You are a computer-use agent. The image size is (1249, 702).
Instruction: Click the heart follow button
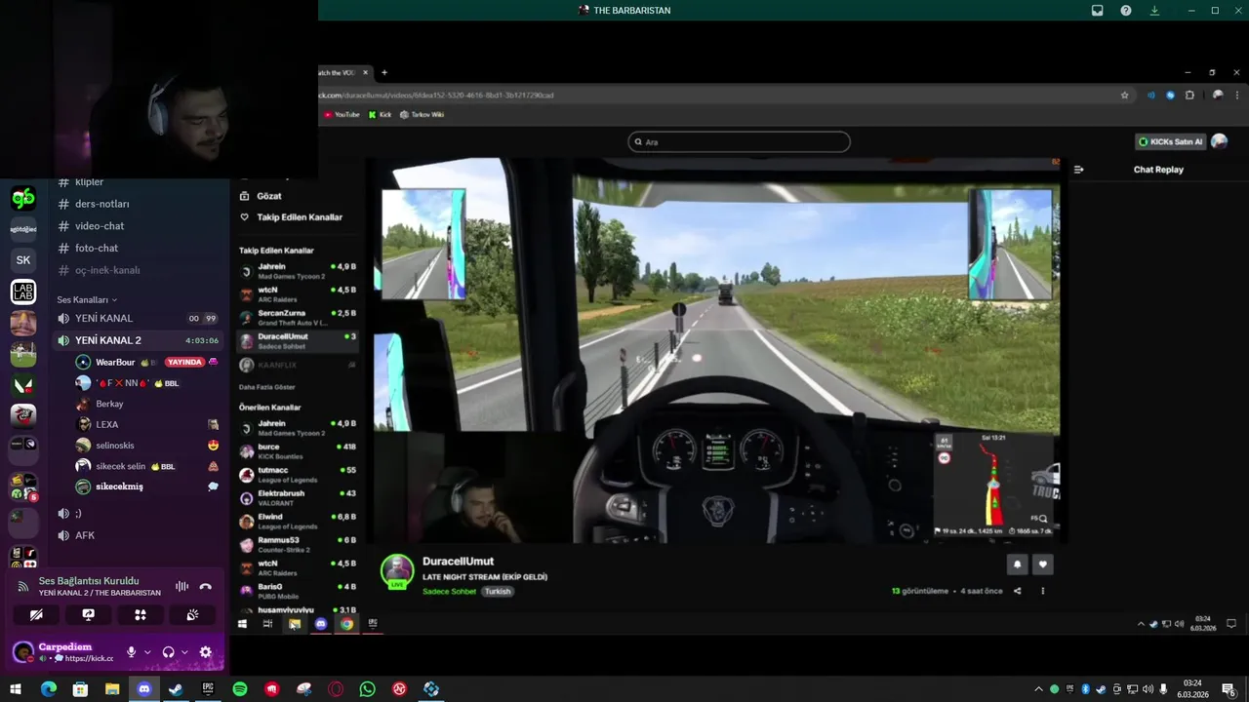coord(1043,565)
